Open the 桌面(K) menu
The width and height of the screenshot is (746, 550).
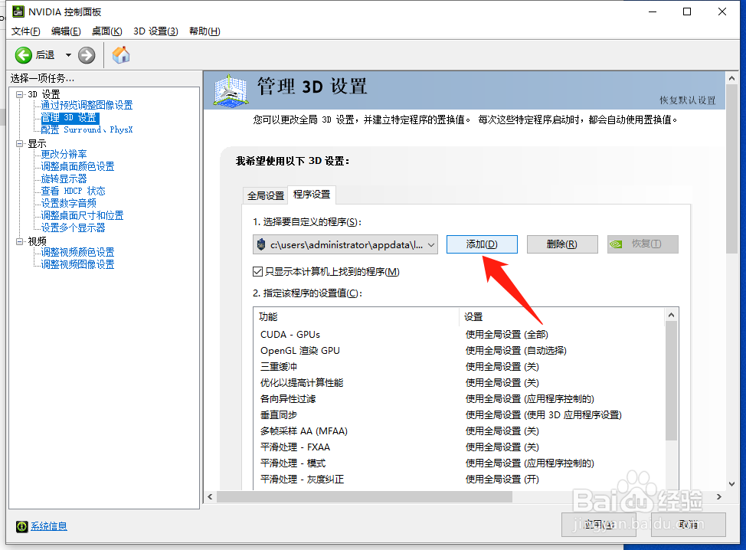click(x=107, y=31)
